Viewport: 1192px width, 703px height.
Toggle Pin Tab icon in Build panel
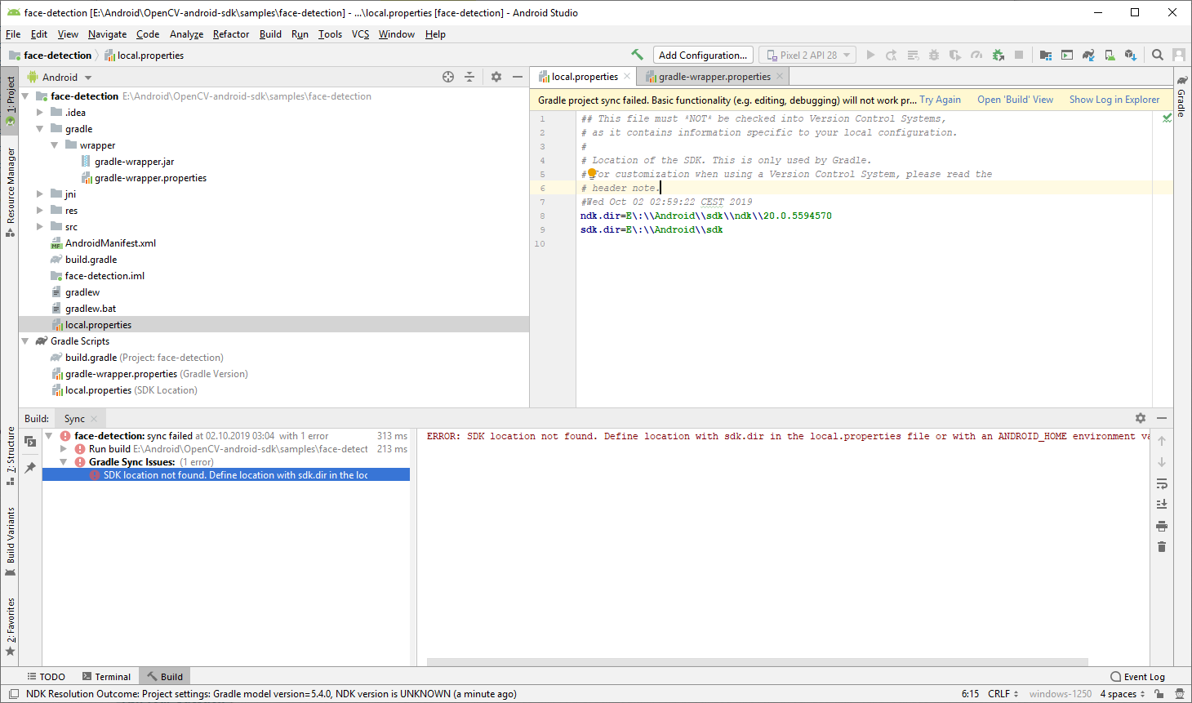pyautogui.click(x=30, y=468)
